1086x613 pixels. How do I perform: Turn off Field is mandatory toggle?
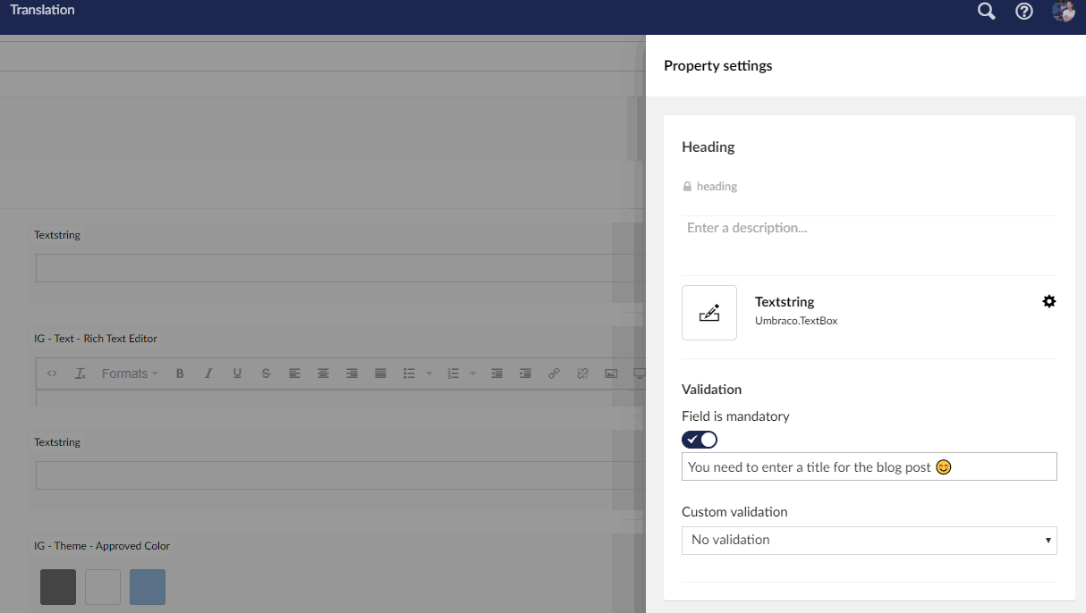tap(700, 440)
